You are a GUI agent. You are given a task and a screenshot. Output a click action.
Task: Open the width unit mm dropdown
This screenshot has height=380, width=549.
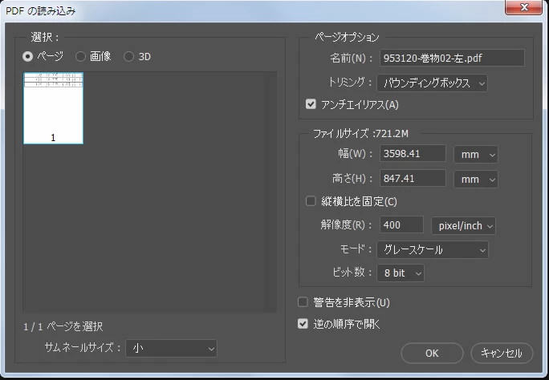[x=475, y=154]
